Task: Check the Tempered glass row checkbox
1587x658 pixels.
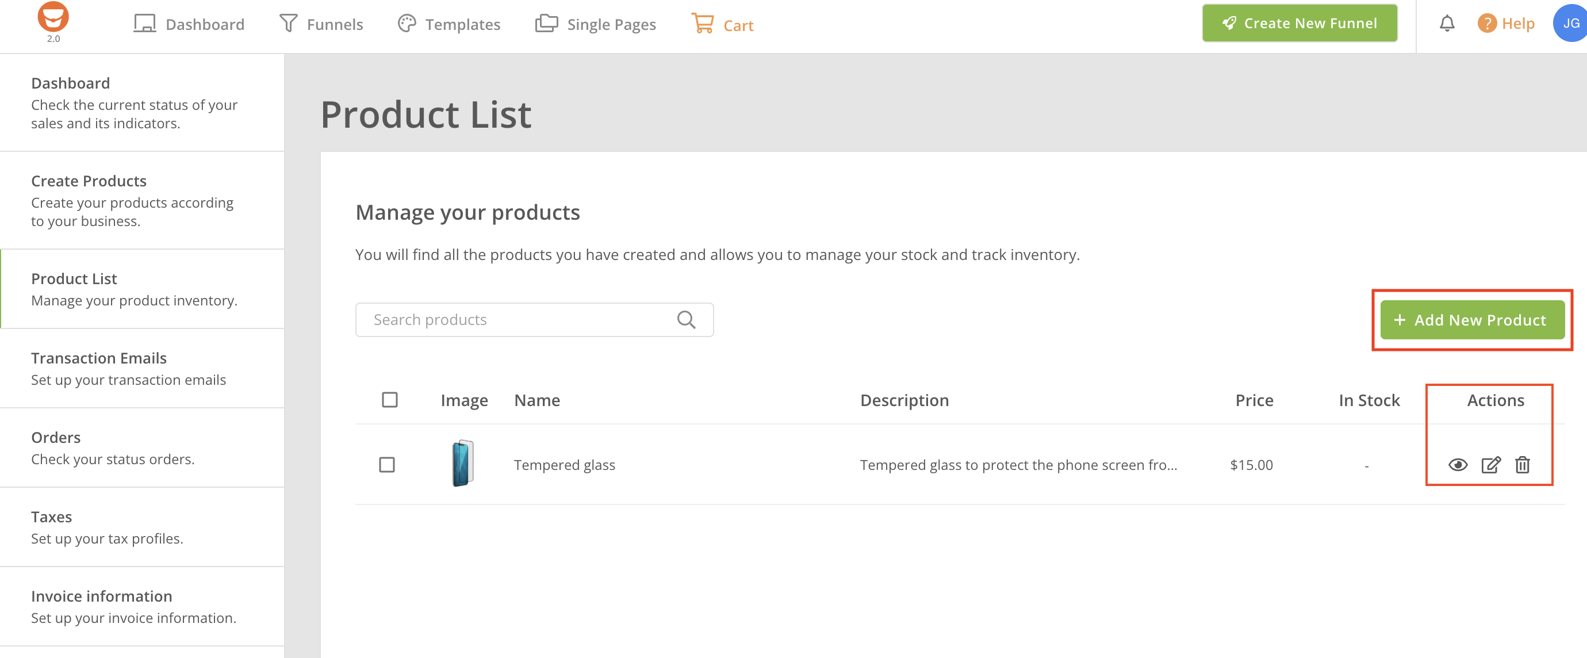Action: click(x=387, y=465)
